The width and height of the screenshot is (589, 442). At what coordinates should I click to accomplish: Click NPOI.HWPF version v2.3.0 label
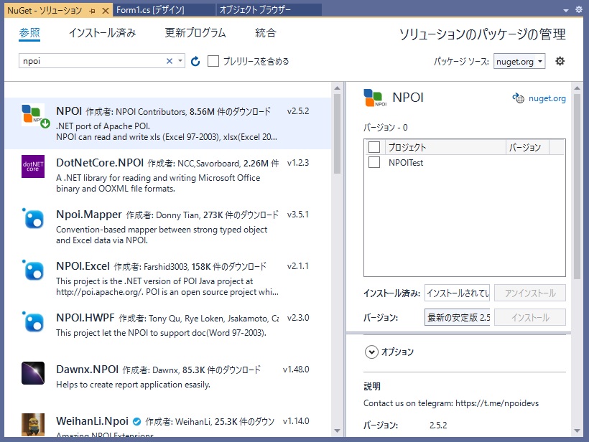tap(298, 318)
